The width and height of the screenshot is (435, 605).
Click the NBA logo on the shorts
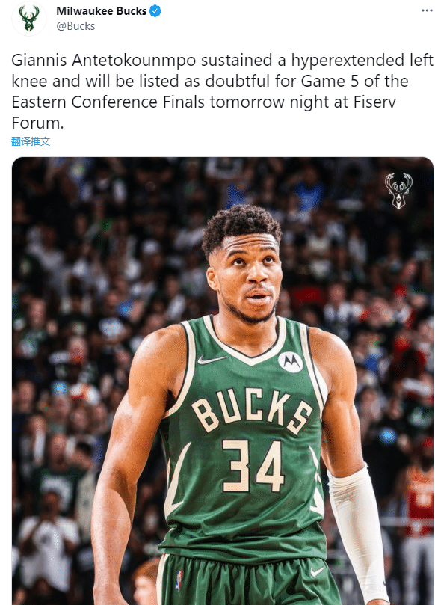179,580
